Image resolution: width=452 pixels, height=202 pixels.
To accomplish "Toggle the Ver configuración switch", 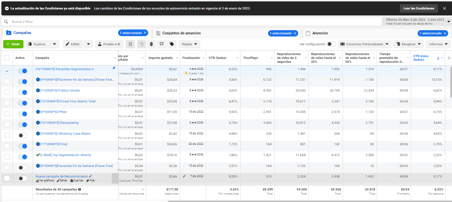I will tap(331, 44).
